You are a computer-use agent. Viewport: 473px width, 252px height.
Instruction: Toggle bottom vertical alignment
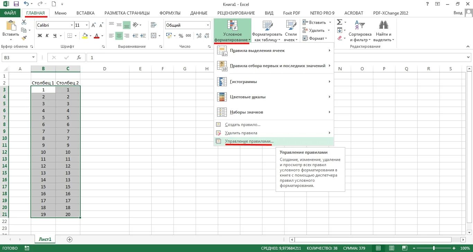pos(127,25)
